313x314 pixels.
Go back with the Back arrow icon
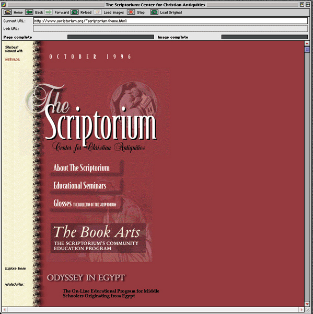point(29,12)
